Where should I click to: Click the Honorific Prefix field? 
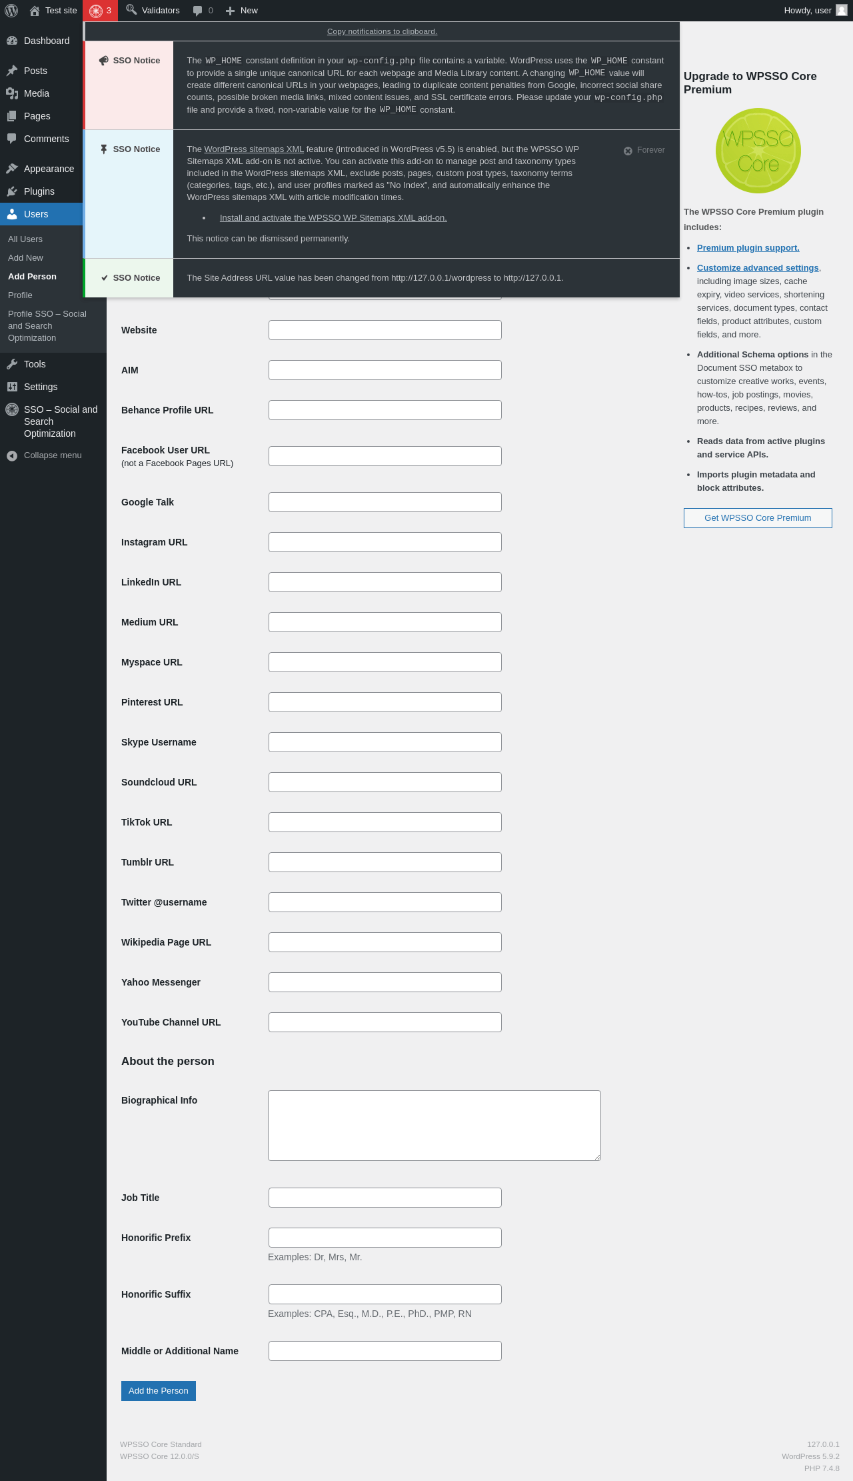pyautogui.click(x=385, y=1238)
